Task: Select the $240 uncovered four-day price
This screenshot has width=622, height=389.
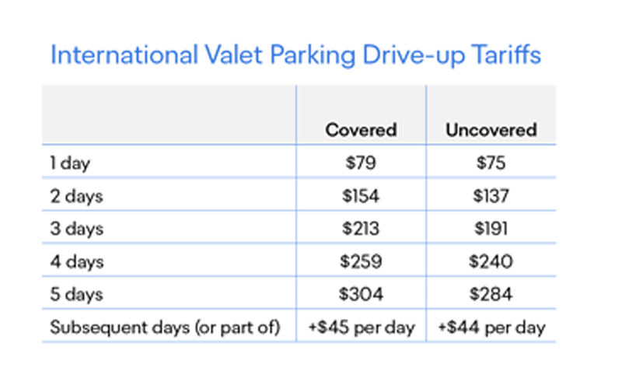Action: tap(491, 261)
